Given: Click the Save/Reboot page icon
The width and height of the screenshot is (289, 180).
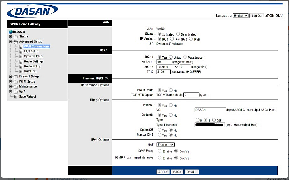Looking at the screenshot, I should coord(16,97).
